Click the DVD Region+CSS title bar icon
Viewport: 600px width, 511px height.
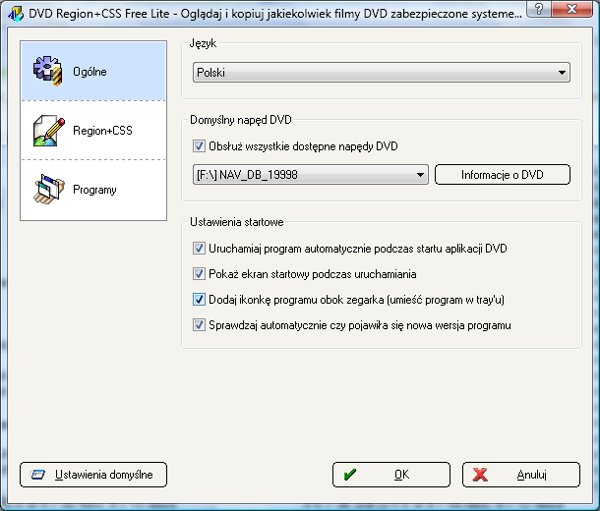(16, 14)
